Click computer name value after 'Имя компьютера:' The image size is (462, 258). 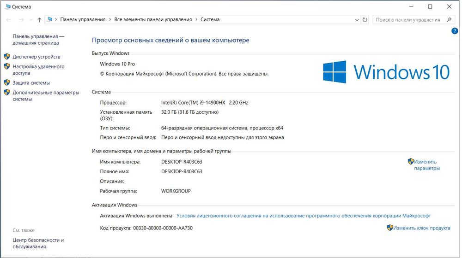point(182,162)
